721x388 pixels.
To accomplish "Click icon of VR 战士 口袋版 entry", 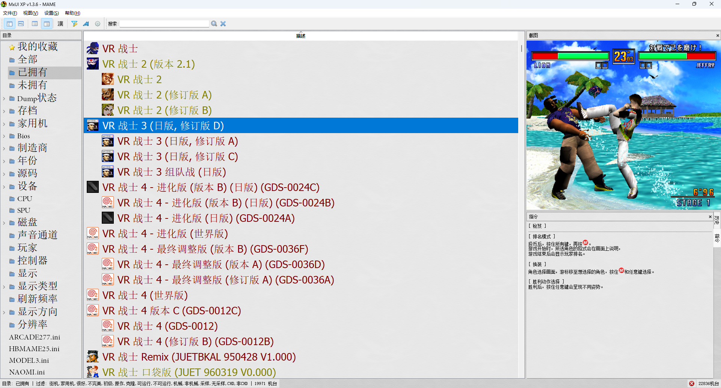I will [93, 372].
